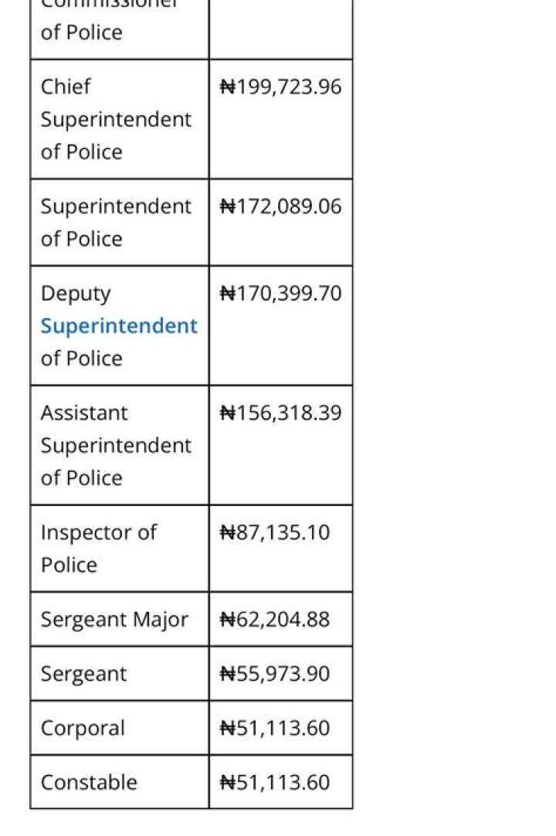556x836 pixels.
Task: Click the Chief Superintendent of Police cell
Action: coord(116,119)
